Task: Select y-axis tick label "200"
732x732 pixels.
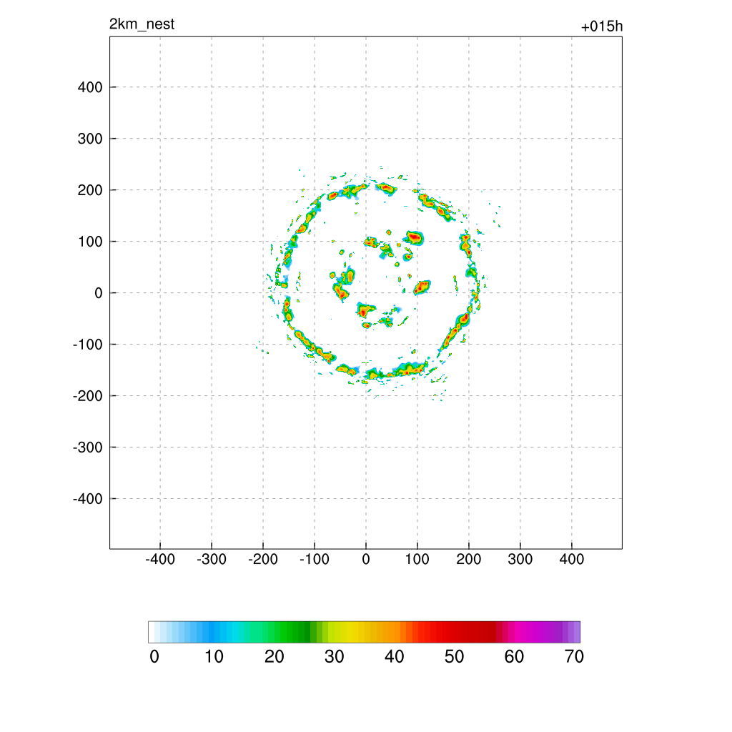Action: point(90,190)
